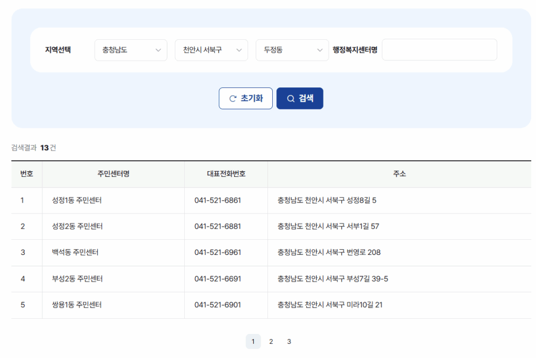Click phone number 041-521-6901

coord(218,305)
